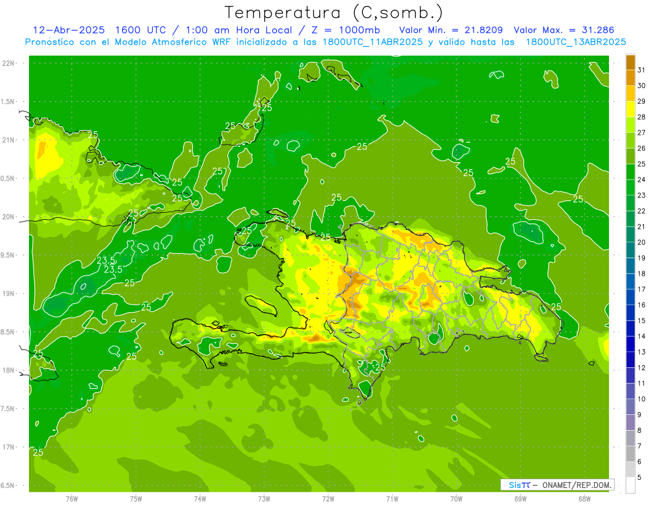Click the lower '23.5' contour label
The height and width of the screenshot is (506, 656).
point(113,269)
